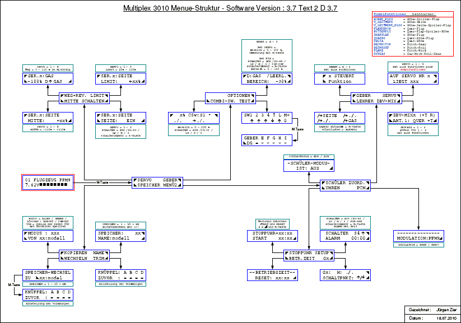Click the 'MODULATION = PPM9 / PPM7' caption
Screen dimensions: 461x323
(x=418, y=245)
